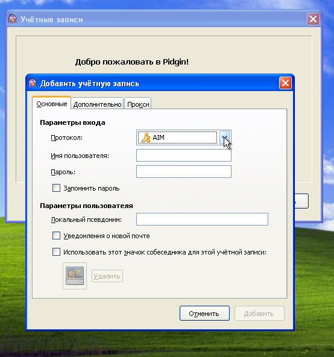Enable the Запомнить пароль checkbox
The width and height of the screenshot is (334, 357).
56,188
